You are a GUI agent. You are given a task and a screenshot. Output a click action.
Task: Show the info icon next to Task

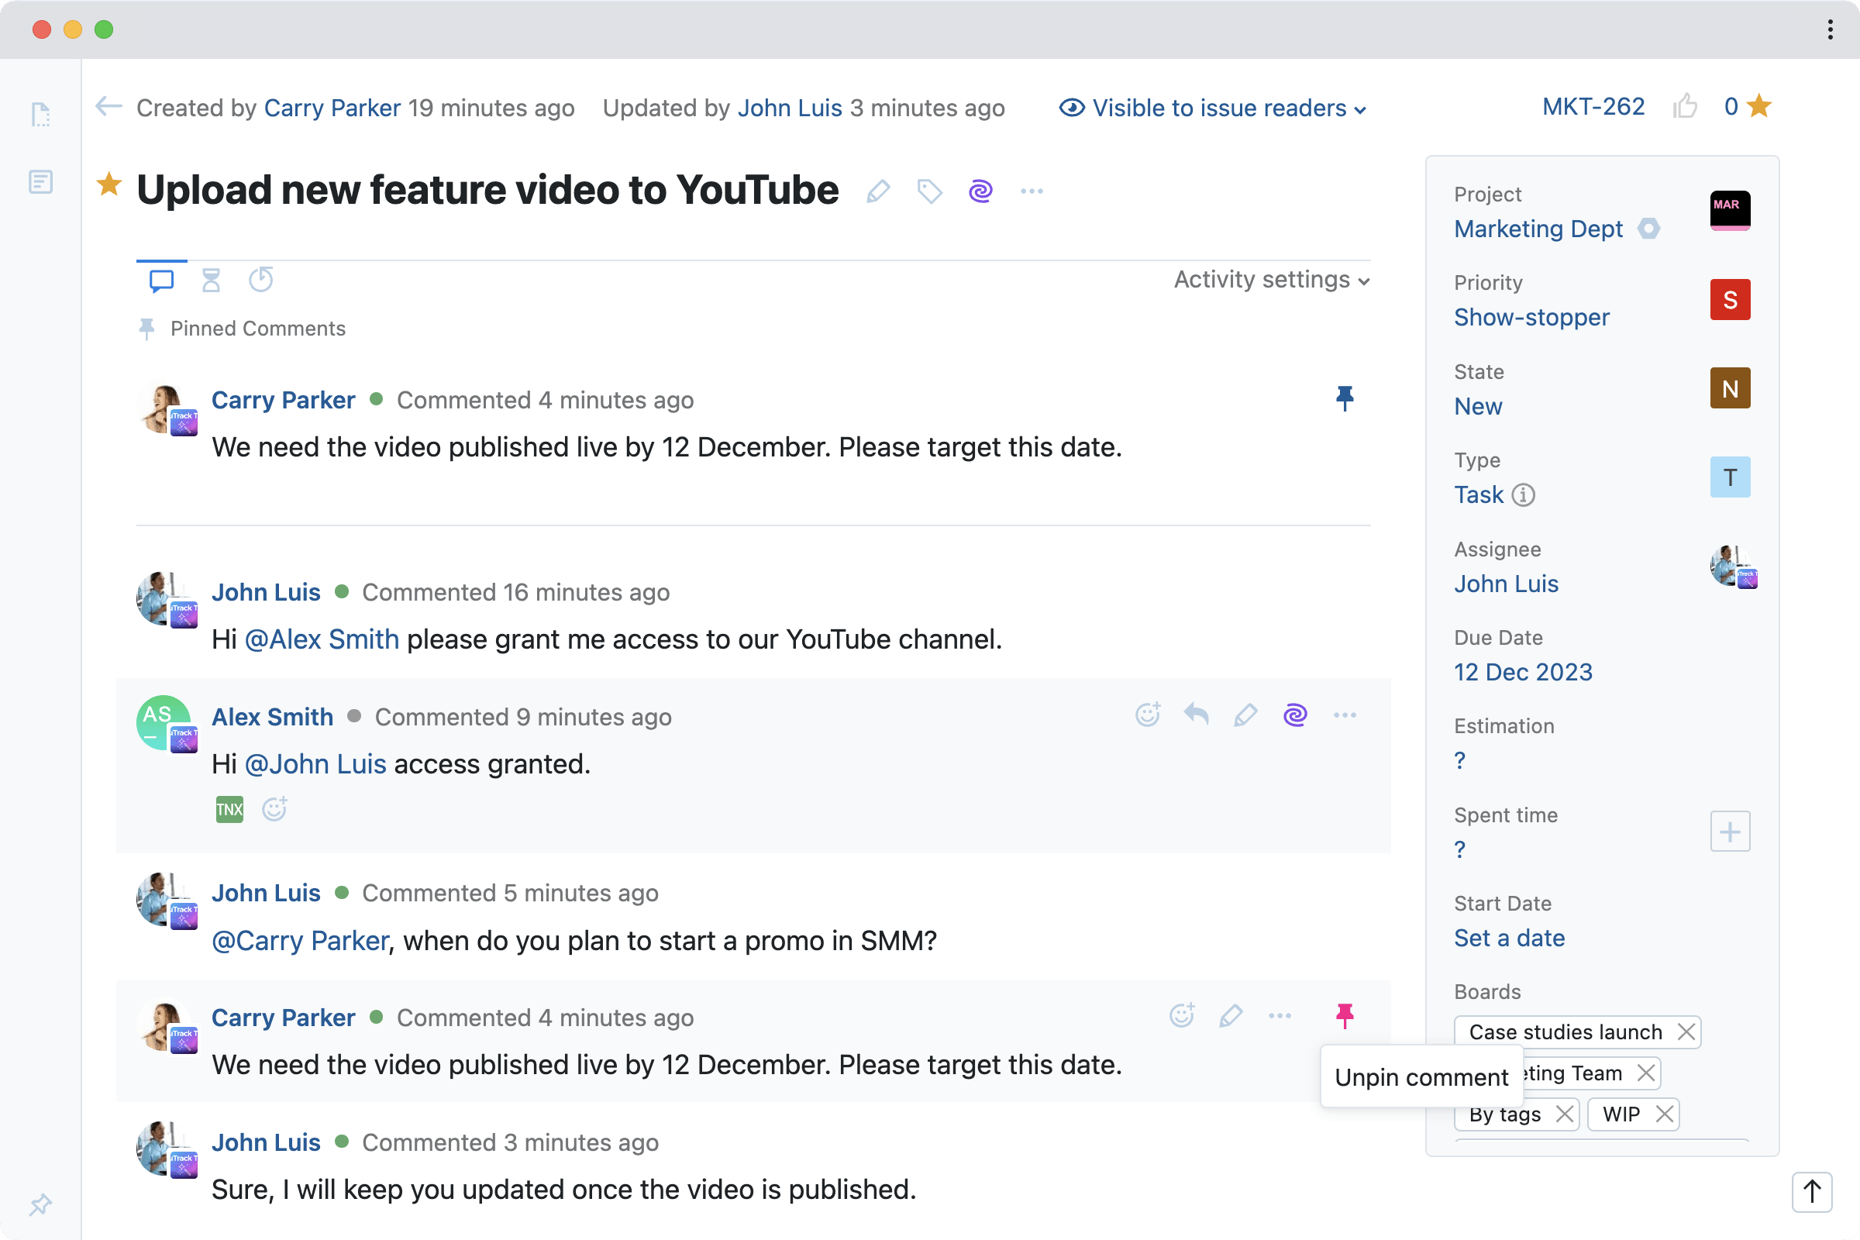pyautogui.click(x=1523, y=494)
